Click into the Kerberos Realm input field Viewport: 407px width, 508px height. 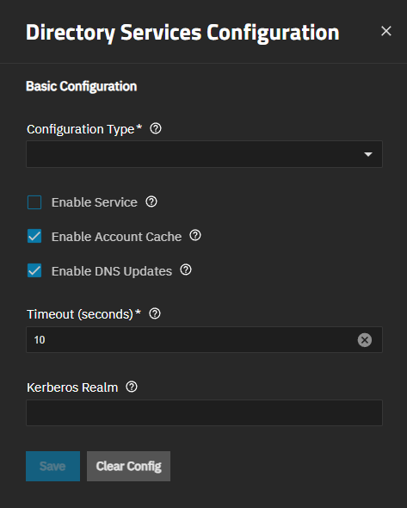point(204,413)
